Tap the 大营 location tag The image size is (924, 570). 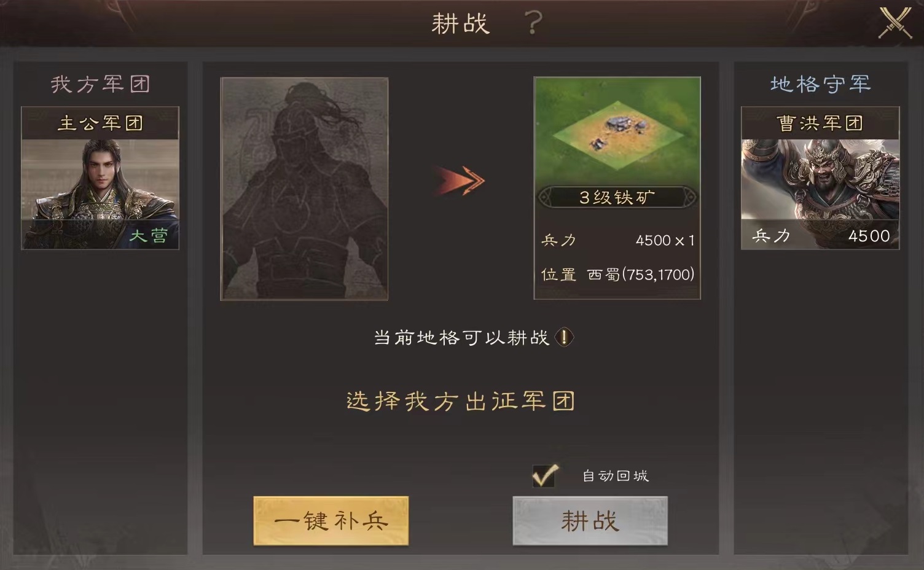(x=149, y=236)
